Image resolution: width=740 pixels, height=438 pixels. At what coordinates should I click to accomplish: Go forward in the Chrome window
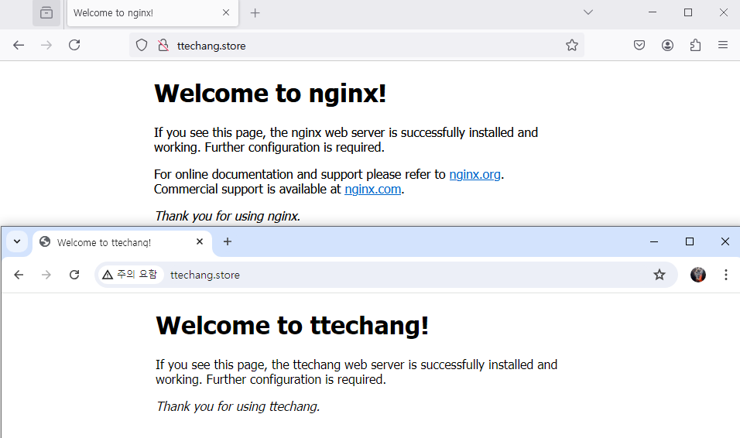(46, 275)
